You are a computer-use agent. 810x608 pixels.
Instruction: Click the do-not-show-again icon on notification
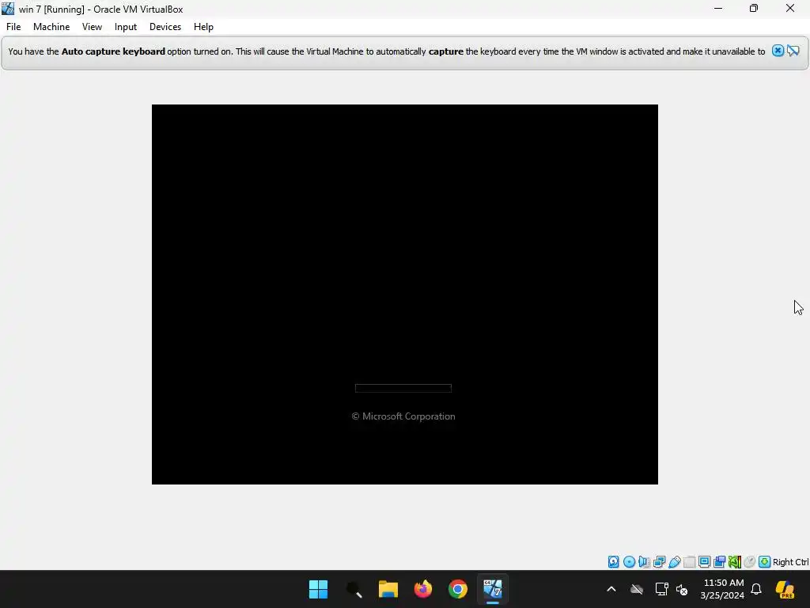click(x=793, y=51)
